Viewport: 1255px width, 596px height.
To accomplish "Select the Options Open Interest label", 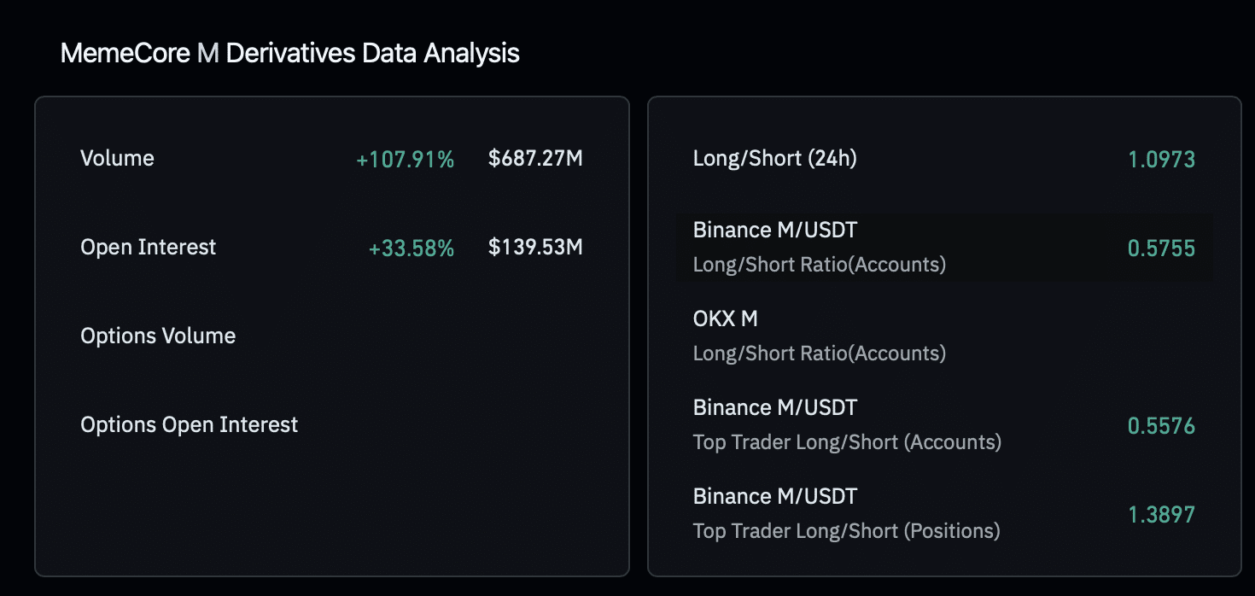I will (189, 424).
